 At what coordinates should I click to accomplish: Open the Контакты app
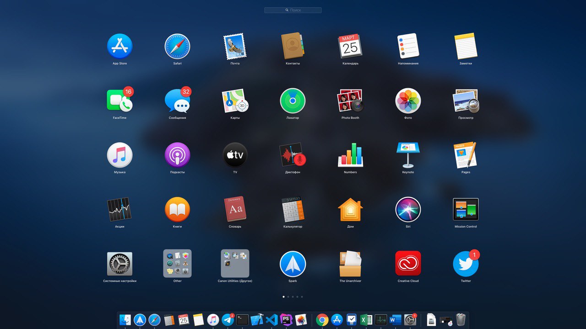(293, 46)
